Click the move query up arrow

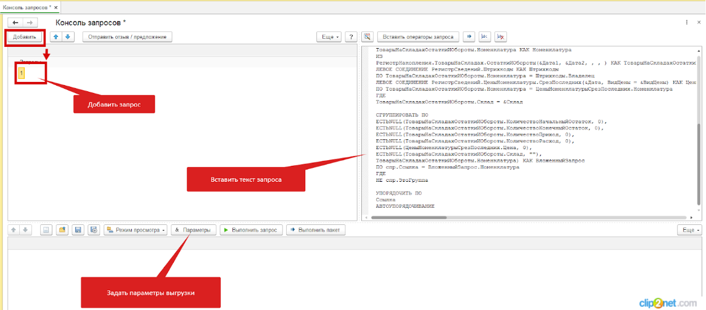(56, 37)
